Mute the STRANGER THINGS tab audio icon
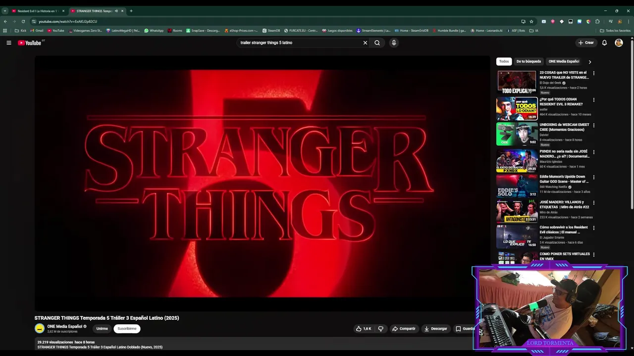Image resolution: width=634 pixels, height=356 pixels. [116, 11]
